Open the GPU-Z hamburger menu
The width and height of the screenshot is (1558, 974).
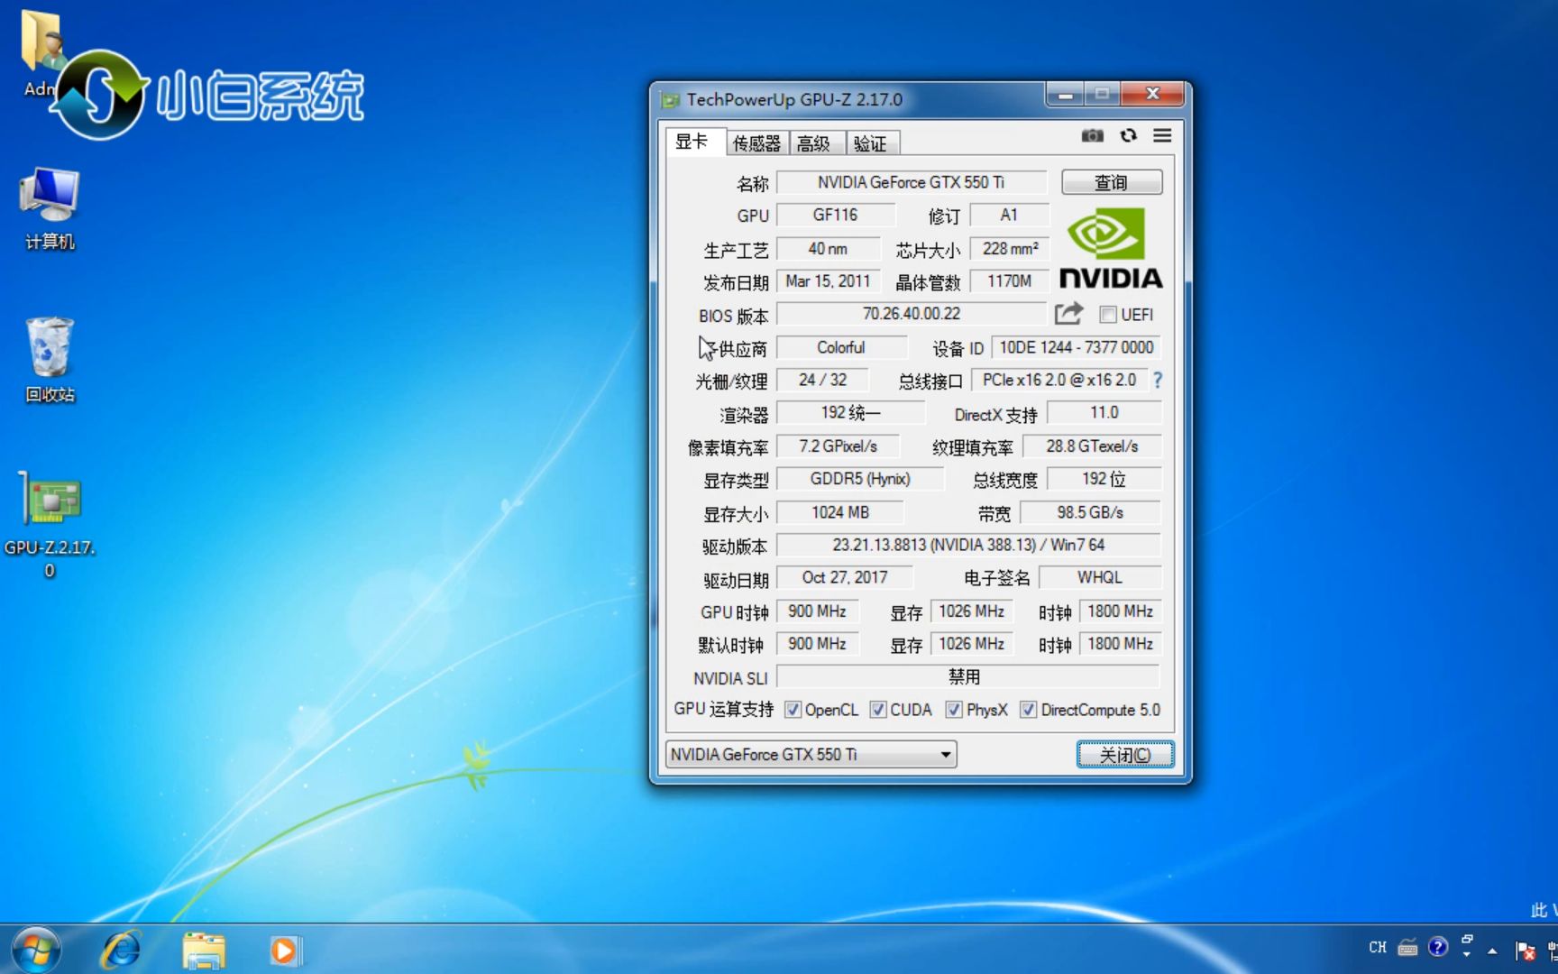pos(1162,136)
